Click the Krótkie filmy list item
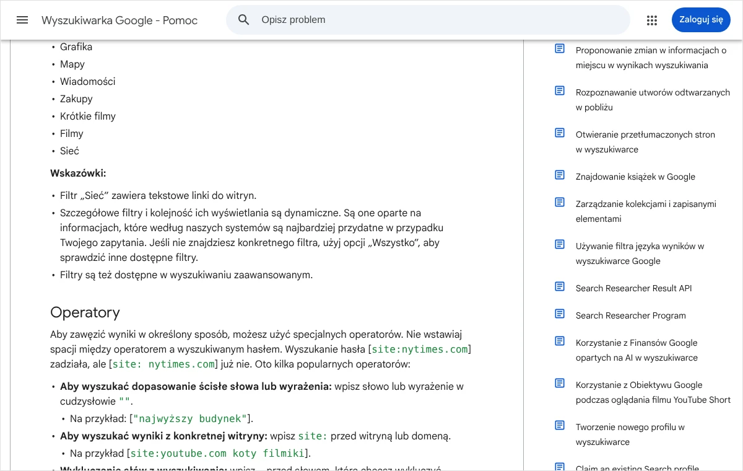Viewport: 743px width, 471px height. (x=88, y=117)
